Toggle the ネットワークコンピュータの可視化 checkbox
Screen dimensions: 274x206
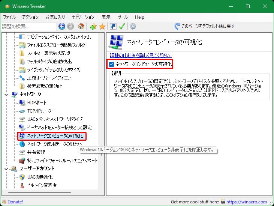[111, 64]
